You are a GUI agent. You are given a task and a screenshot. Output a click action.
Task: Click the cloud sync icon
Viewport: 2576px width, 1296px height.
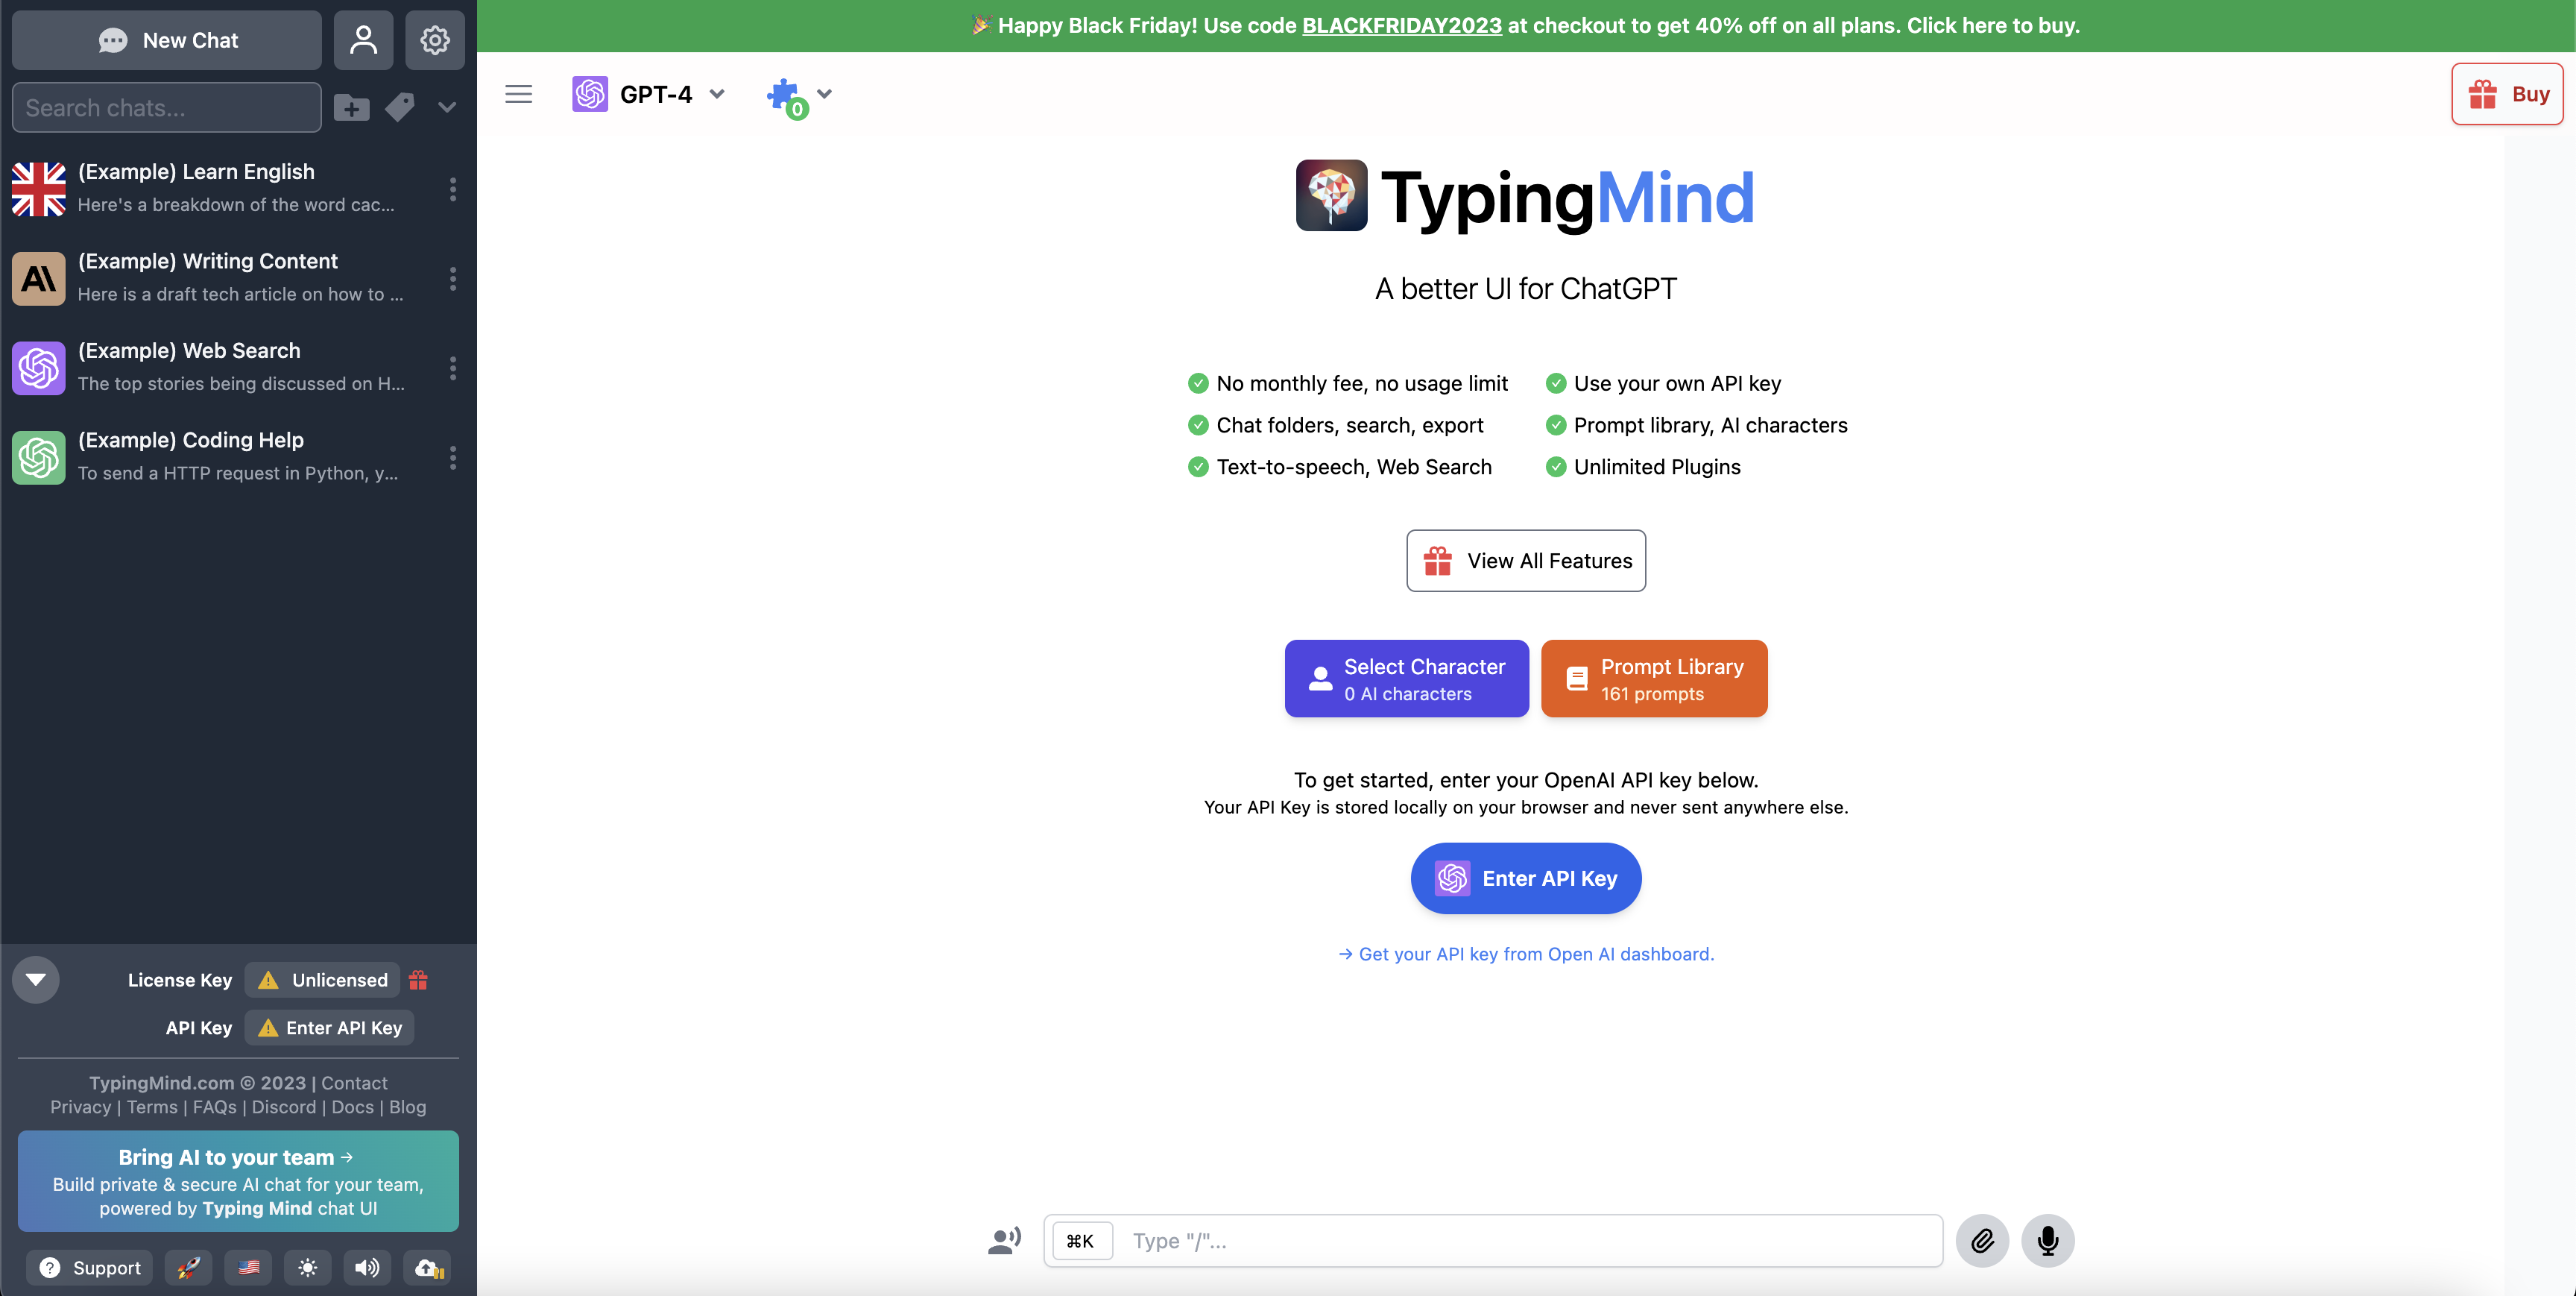tap(428, 1268)
